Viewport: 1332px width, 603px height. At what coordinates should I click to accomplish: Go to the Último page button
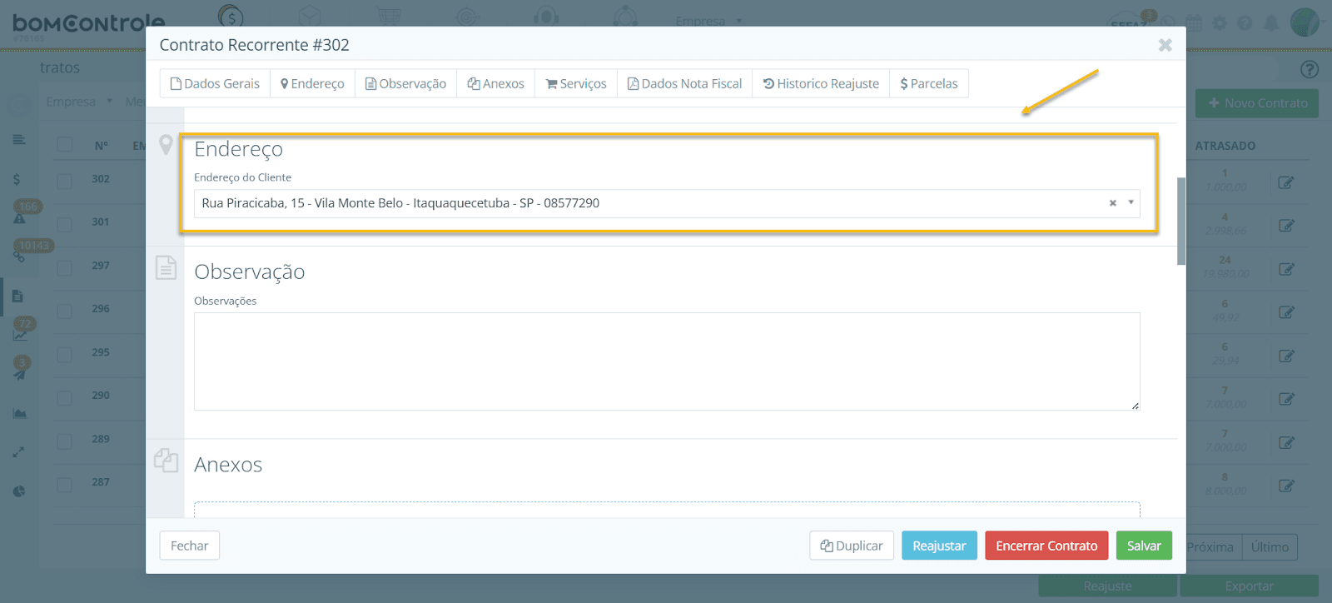1270,547
